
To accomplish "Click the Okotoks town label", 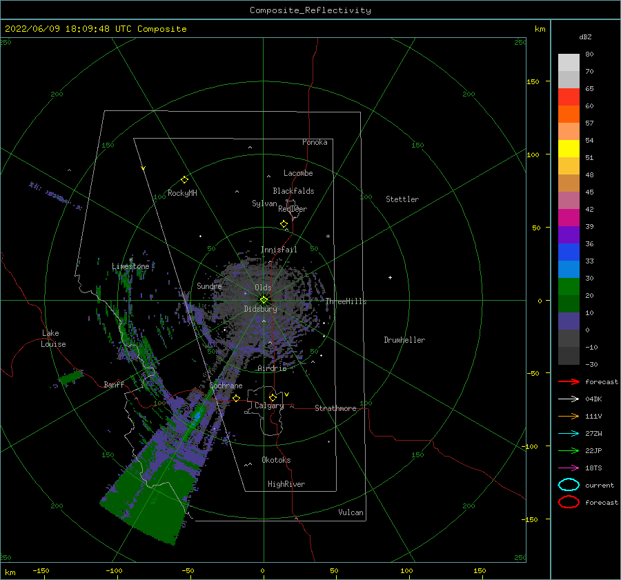I will (x=276, y=460).
